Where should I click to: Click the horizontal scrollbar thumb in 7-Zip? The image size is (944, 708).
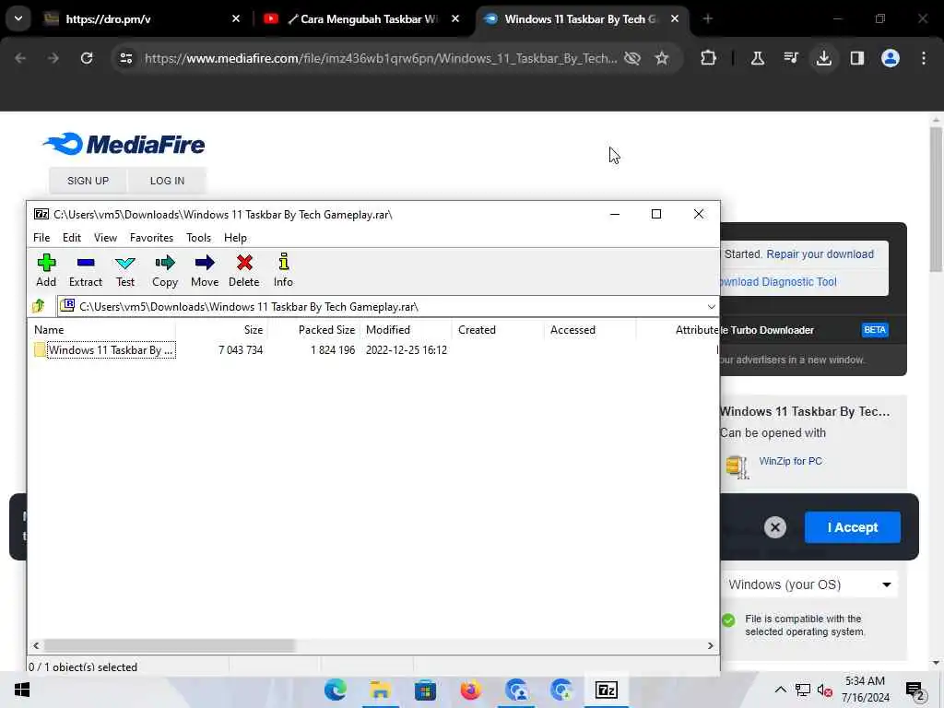click(170, 645)
